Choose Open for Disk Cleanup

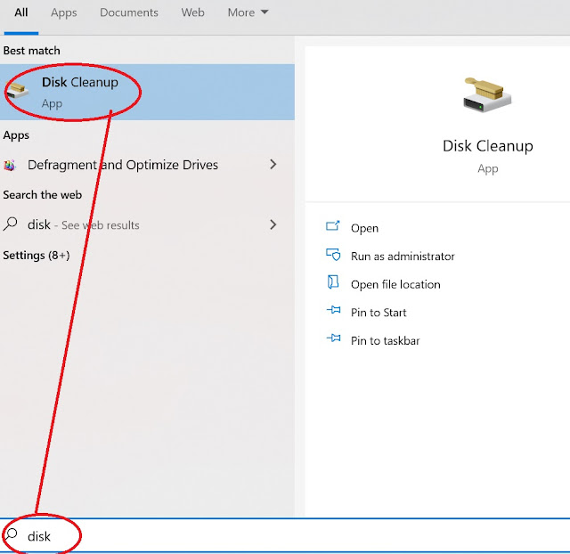coord(364,228)
